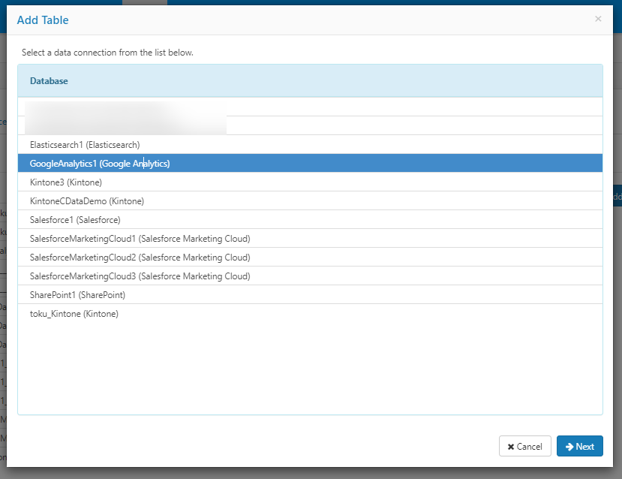
Task: Click the Cancel button
Action: pos(524,446)
